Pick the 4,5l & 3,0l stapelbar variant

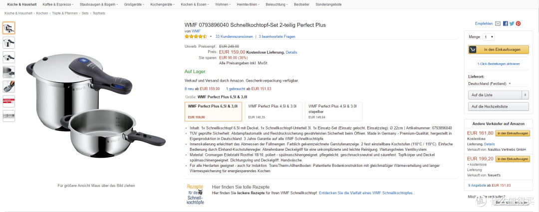[x=332, y=111]
